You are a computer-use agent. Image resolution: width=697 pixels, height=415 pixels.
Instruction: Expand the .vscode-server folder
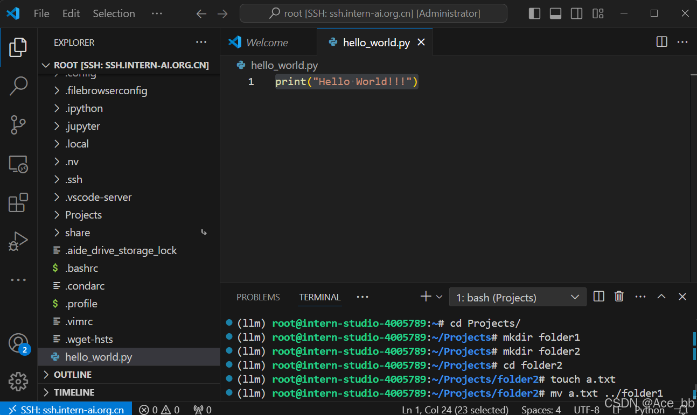tap(129, 197)
